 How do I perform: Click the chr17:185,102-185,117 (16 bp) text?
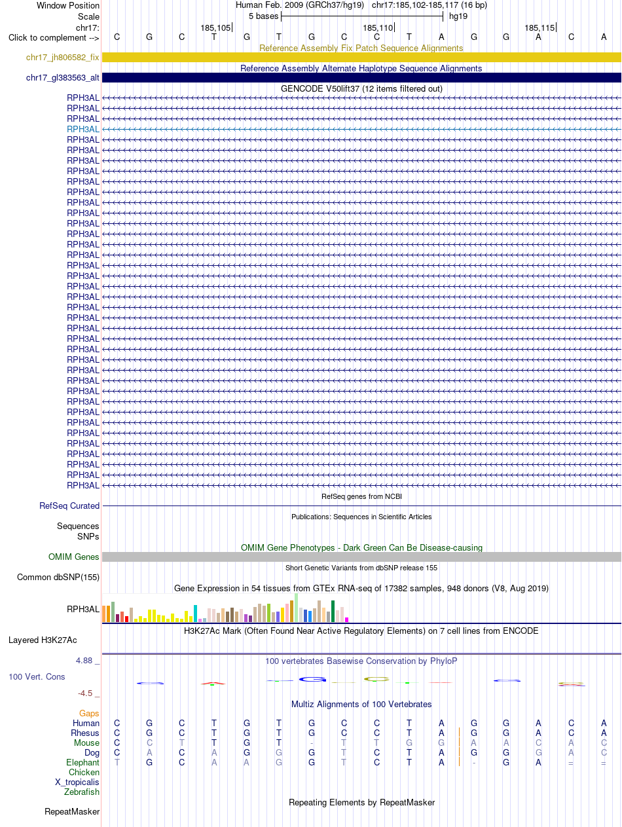(x=430, y=5)
